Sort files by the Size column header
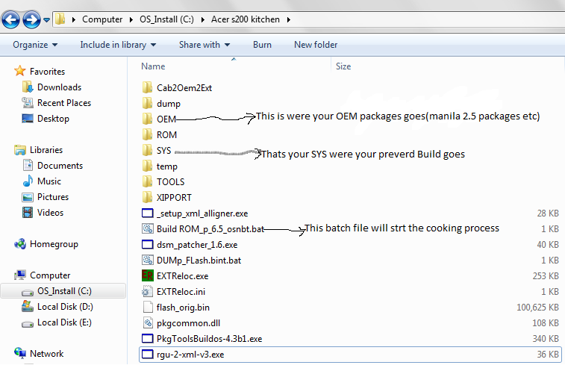Image resolution: width=565 pixels, height=368 pixels. pos(343,66)
